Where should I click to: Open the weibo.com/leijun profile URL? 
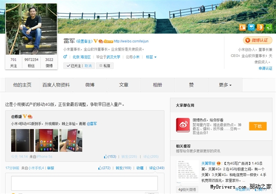point(131,41)
